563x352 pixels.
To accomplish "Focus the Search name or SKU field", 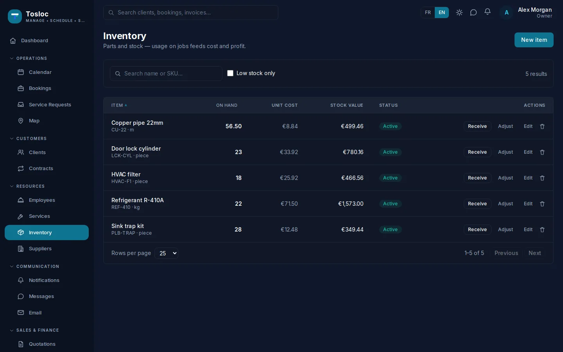I will pos(166,74).
